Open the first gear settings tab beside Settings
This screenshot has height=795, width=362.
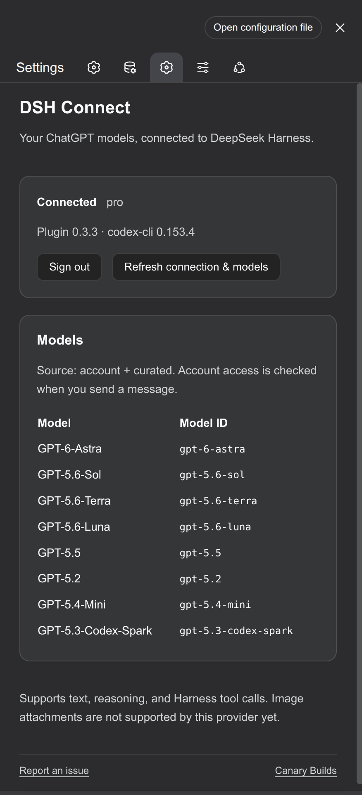[94, 67]
